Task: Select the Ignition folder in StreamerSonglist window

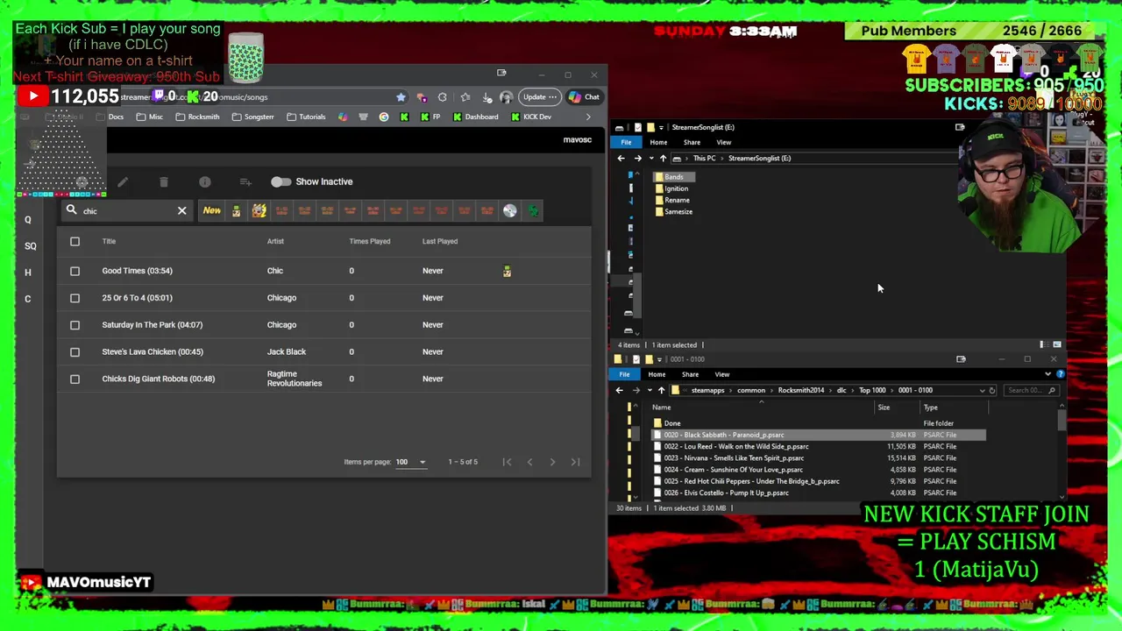Action: [671, 188]
